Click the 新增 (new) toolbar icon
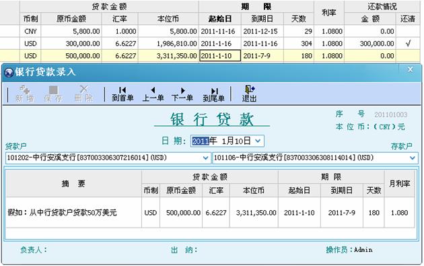 (x=25, y=94)
